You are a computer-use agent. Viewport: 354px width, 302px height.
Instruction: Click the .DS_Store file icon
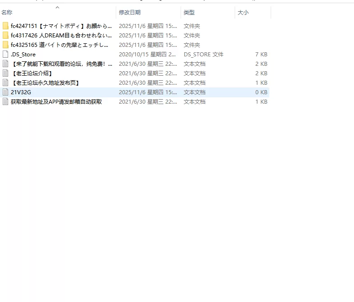point(5,55)
